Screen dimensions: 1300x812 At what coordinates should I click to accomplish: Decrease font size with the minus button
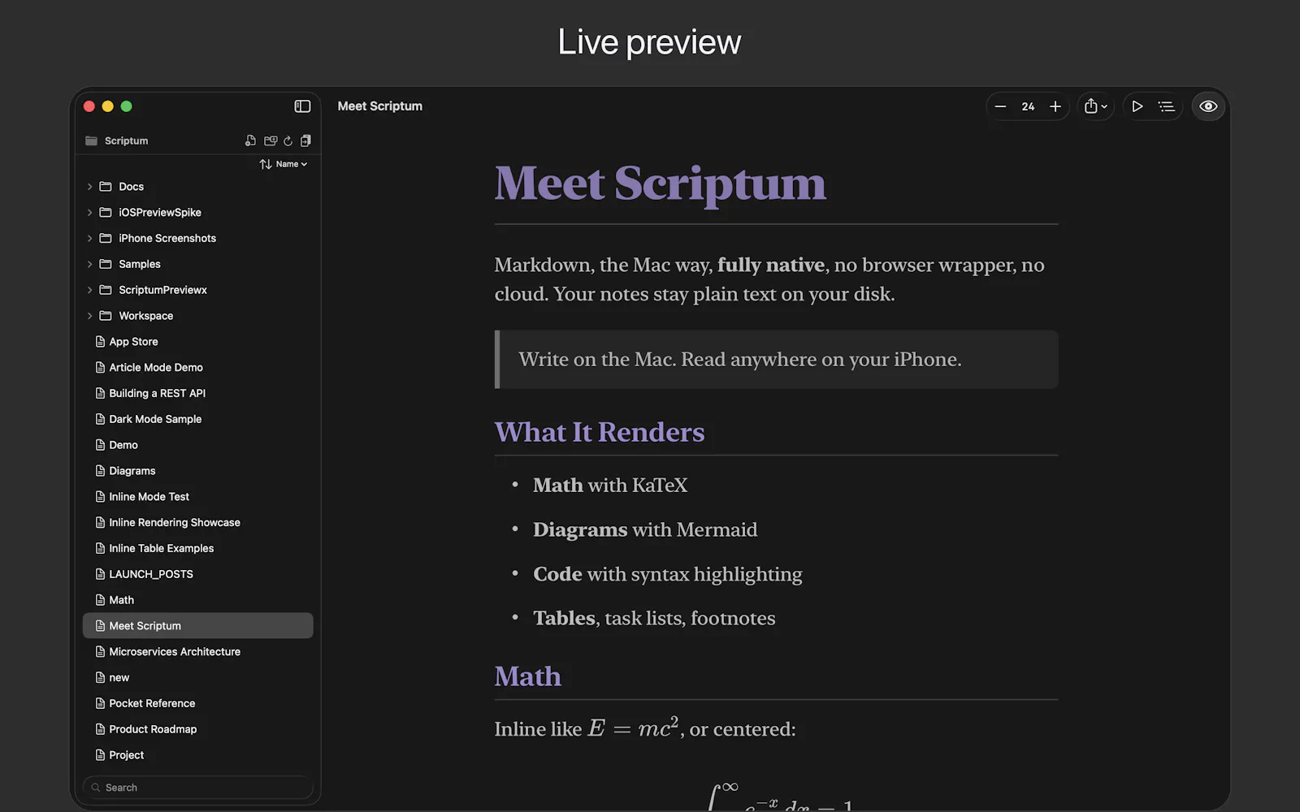click(1001, 106)
